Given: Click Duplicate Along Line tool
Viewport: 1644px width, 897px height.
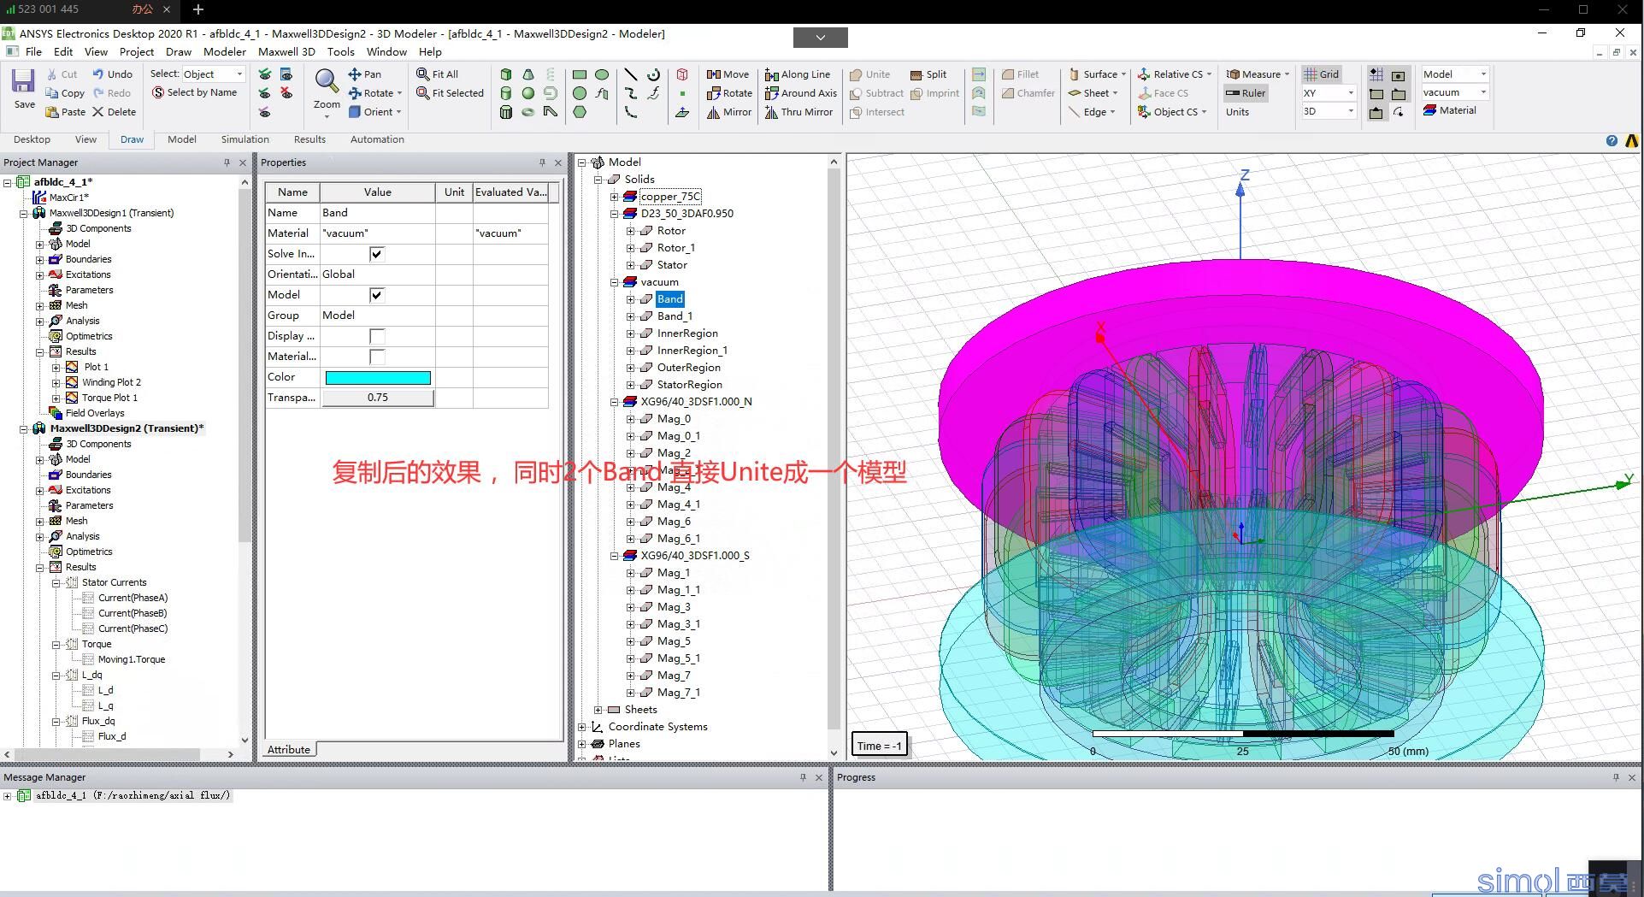Looking at the screenshot, I should pos(798,74).
